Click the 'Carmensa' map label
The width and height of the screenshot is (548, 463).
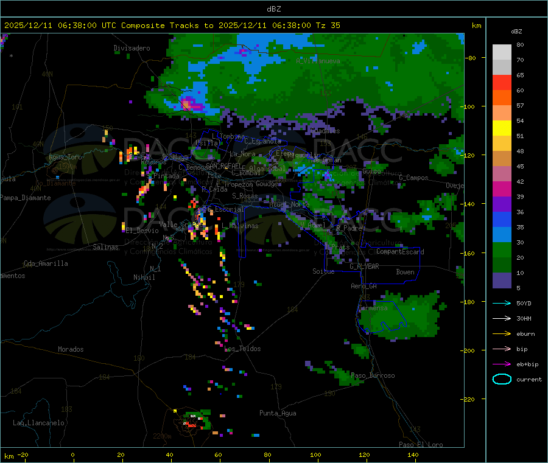click(x=373, y=308)
